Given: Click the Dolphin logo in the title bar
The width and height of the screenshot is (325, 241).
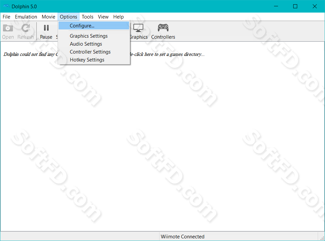Looking at the screenshot, I should [6, 6].
